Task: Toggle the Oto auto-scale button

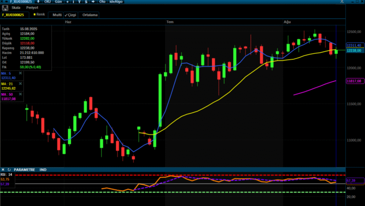Action: click(x=102, y=2)
